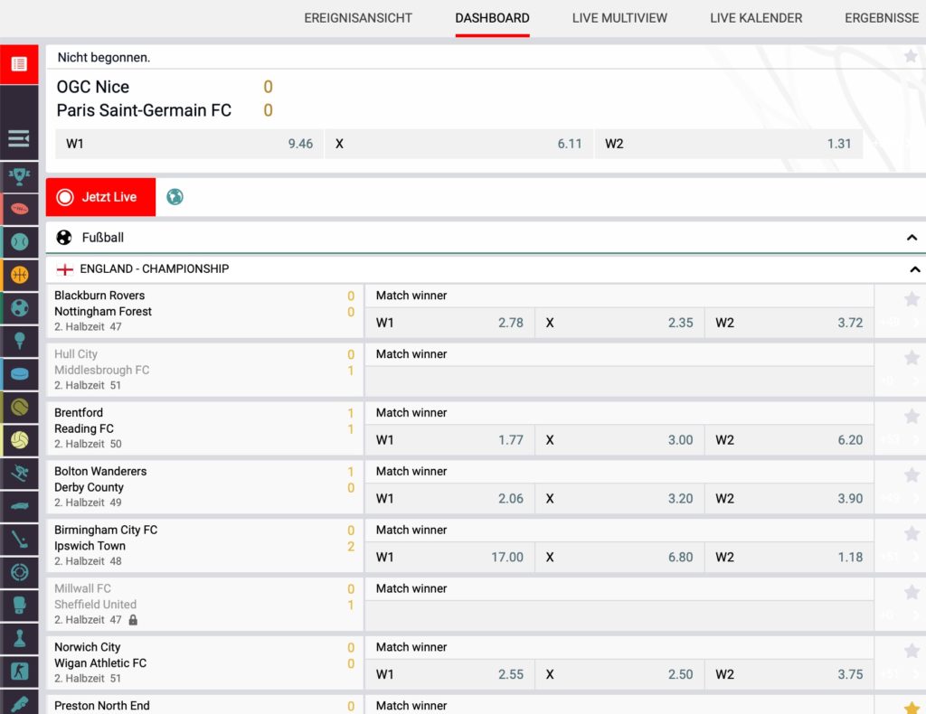Pick W2 1.18 for Ipswich Town
The height and width of the screenshot is (714, 926).
tap(789, 557)
